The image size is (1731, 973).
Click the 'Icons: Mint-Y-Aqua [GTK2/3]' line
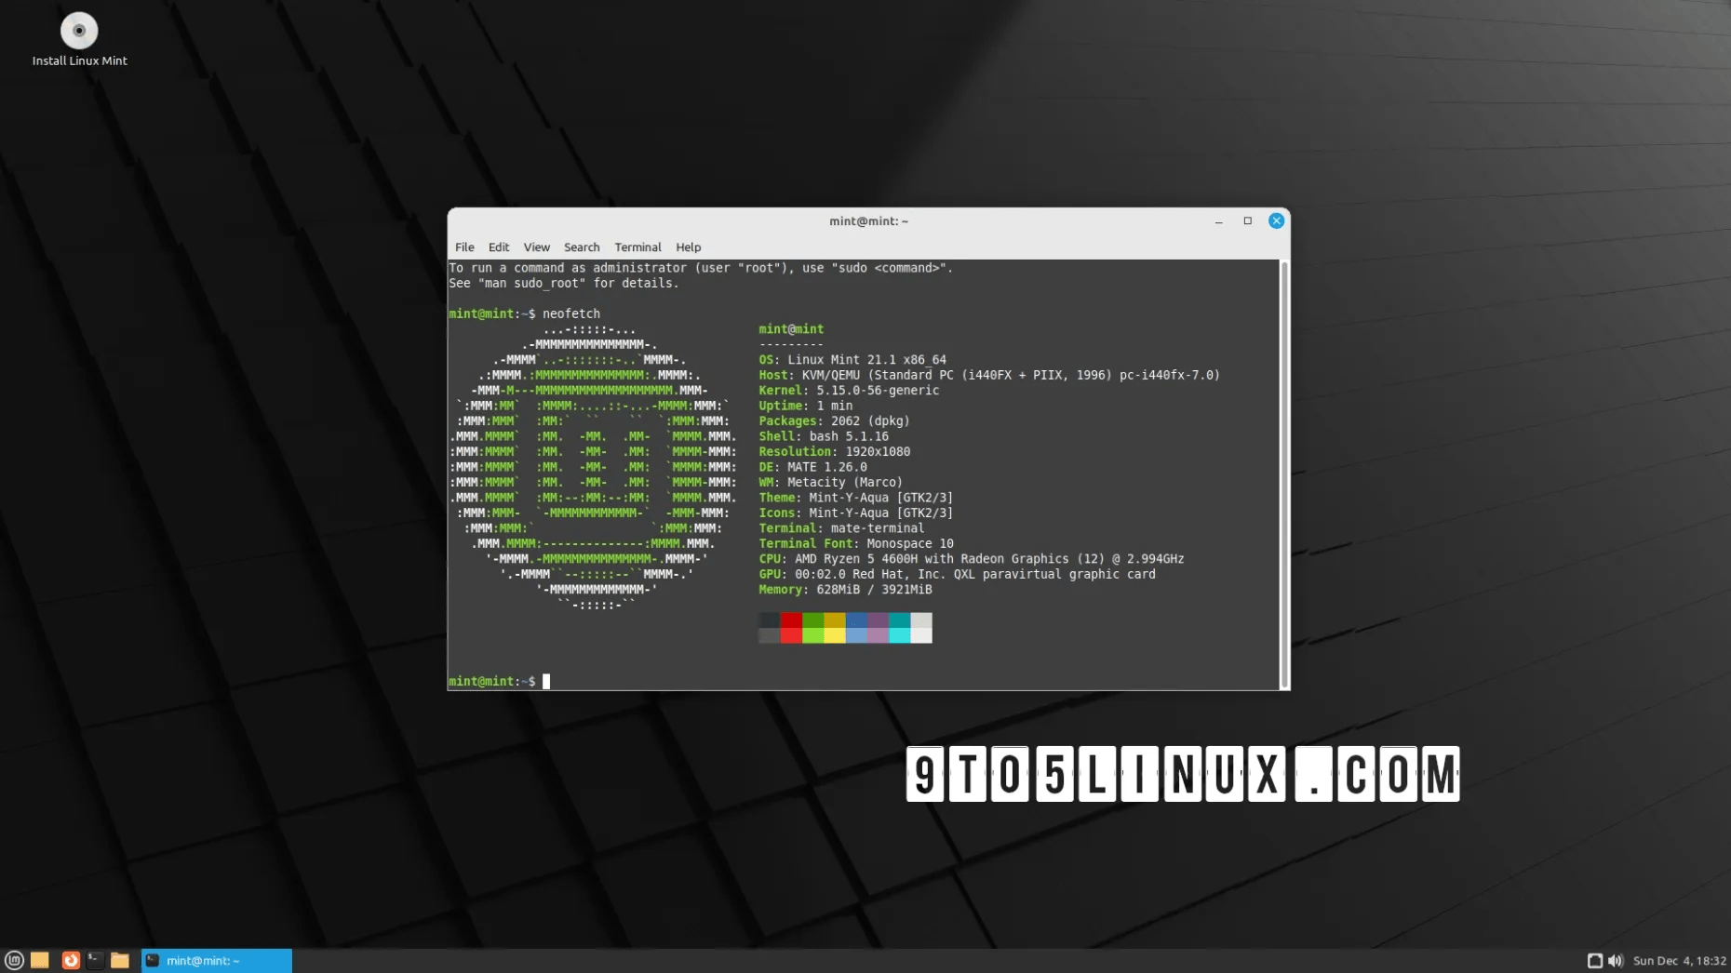pyautogui.click(x=855, y=513)
